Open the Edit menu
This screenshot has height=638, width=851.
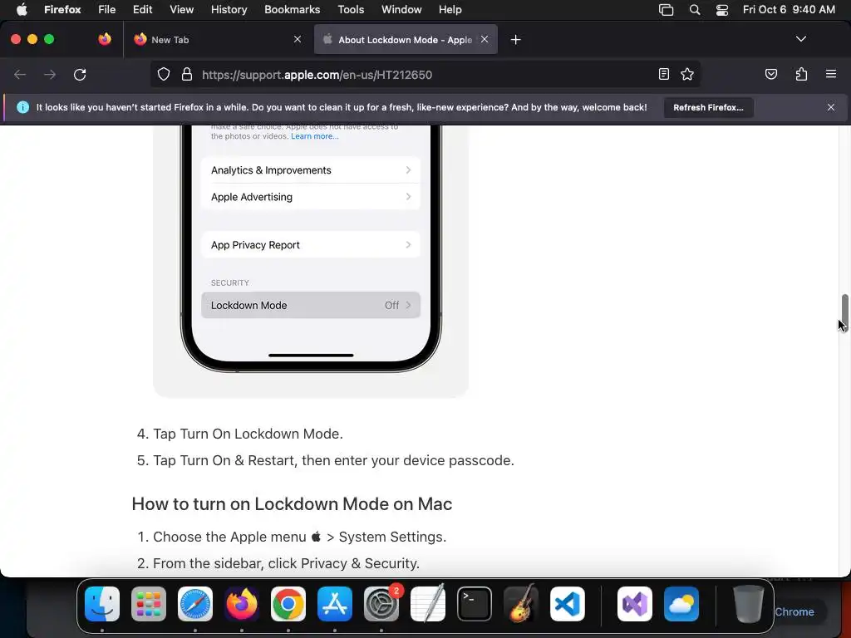coord(142,9)
